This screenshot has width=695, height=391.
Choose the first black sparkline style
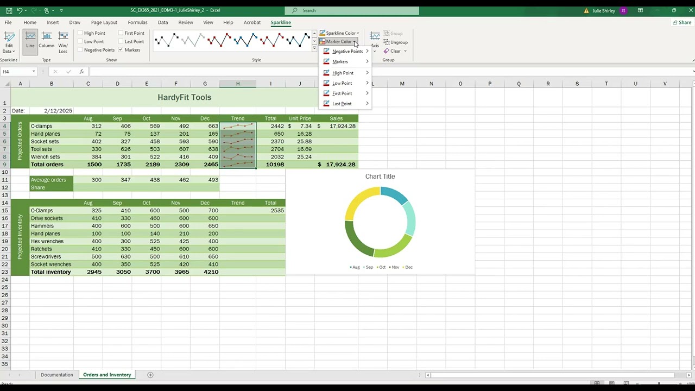(167, 40)
